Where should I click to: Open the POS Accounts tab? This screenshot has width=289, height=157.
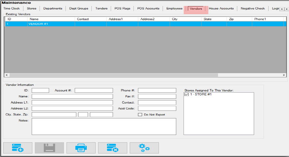[x=148, y=8]
